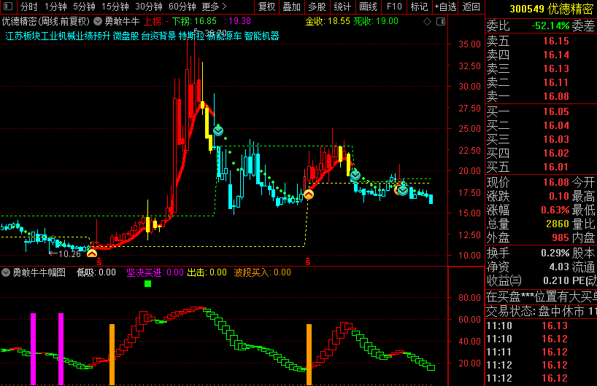Open the 画线 drawing tools

pos(368,7)
